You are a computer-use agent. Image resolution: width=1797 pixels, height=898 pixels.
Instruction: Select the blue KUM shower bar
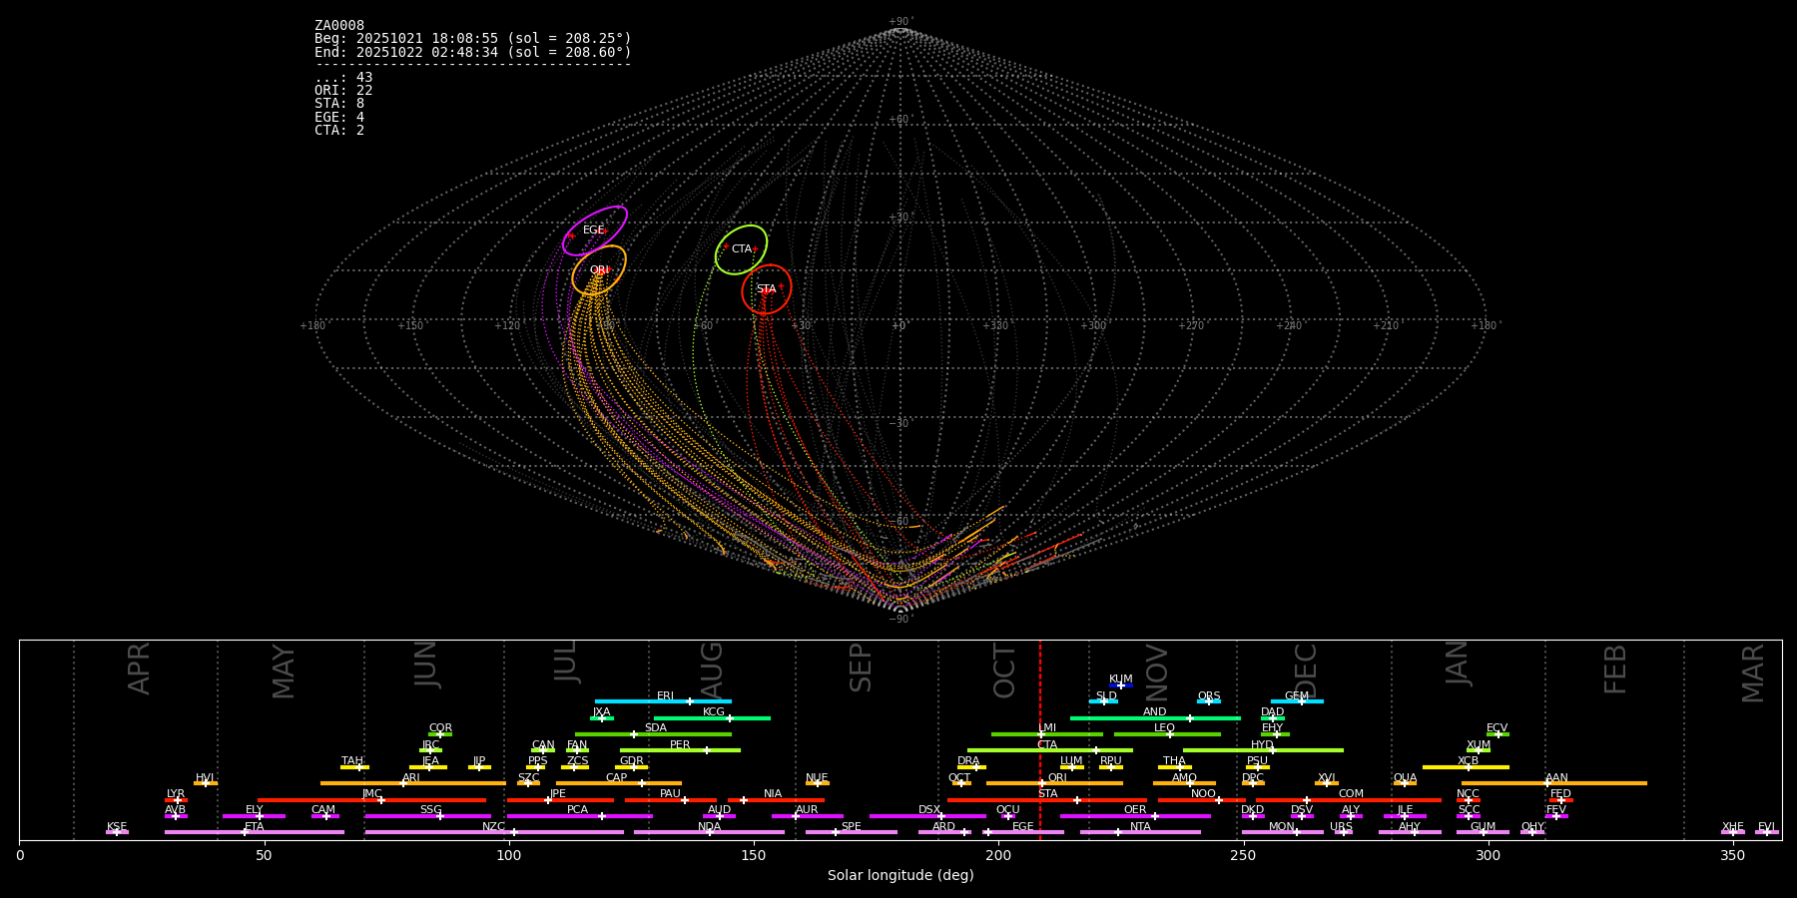[1121, 685]
